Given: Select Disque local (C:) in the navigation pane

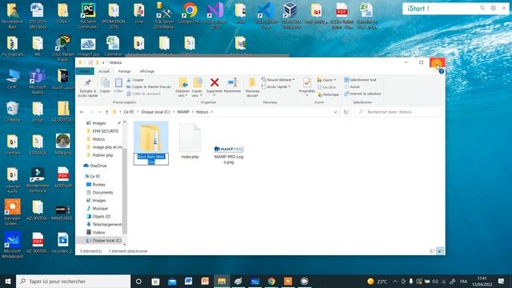Looking at the screenshot, I should point(106,240).
